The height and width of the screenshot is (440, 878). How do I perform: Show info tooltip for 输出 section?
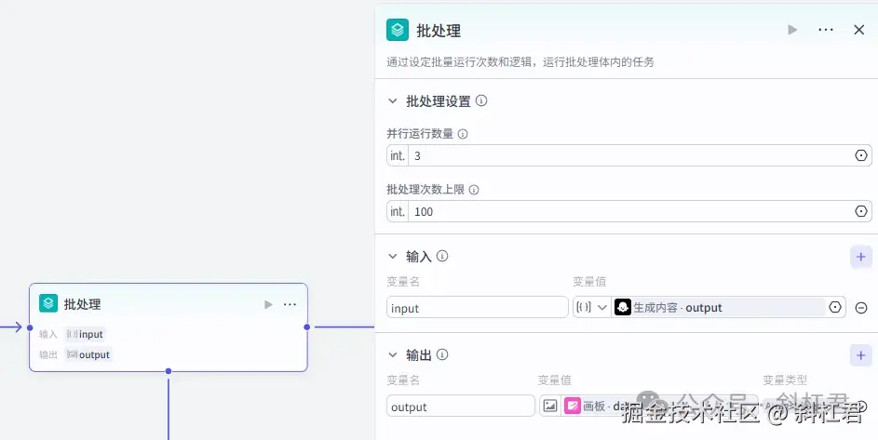[x=442, y=354]
